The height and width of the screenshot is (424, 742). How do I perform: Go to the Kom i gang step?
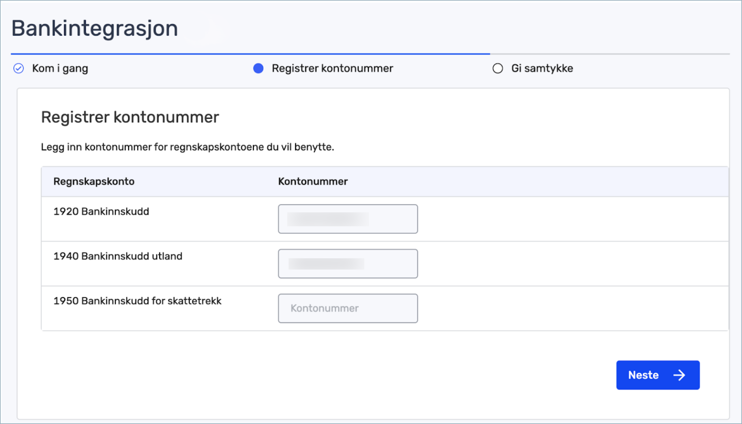(x=60, y=69)
